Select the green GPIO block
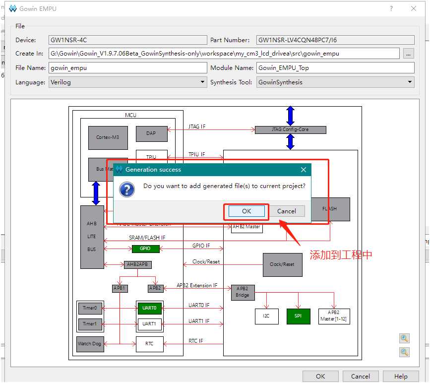Screen dimensions: 430x383 [145, 249]
